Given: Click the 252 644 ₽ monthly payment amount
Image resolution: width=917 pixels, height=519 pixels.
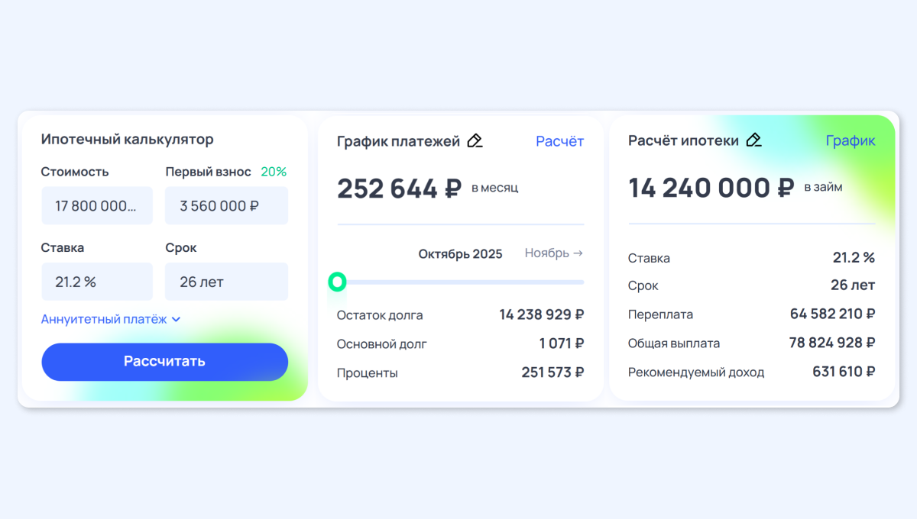Looking at the screenshot, I should (399, 189).
